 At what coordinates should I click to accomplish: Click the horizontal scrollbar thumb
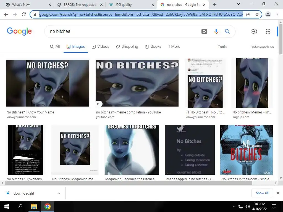click(128, 183)
